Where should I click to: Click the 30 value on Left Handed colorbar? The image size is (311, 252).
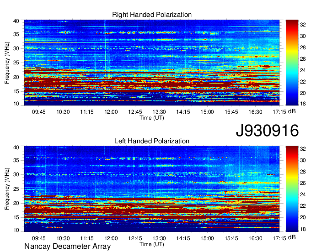[x=303, y=160]
